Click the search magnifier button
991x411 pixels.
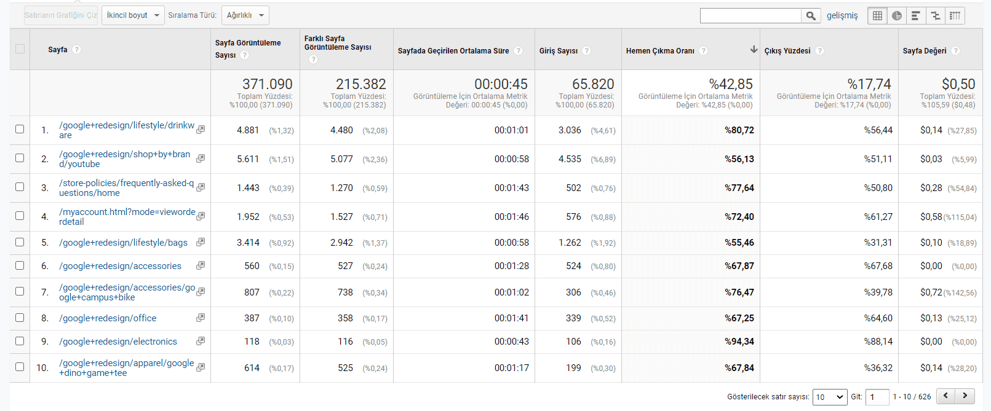pos(811,15)
